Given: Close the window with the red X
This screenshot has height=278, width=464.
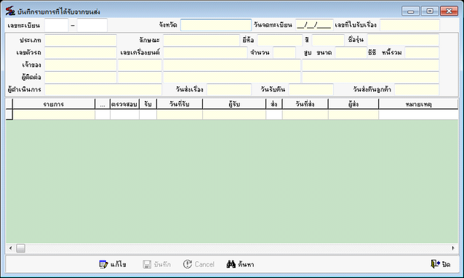Looking at the screenshot, I should [449, 11].
